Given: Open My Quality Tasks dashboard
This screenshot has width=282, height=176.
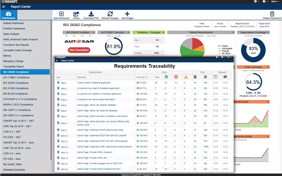Looking at the screenshot, I should [13, 164].
